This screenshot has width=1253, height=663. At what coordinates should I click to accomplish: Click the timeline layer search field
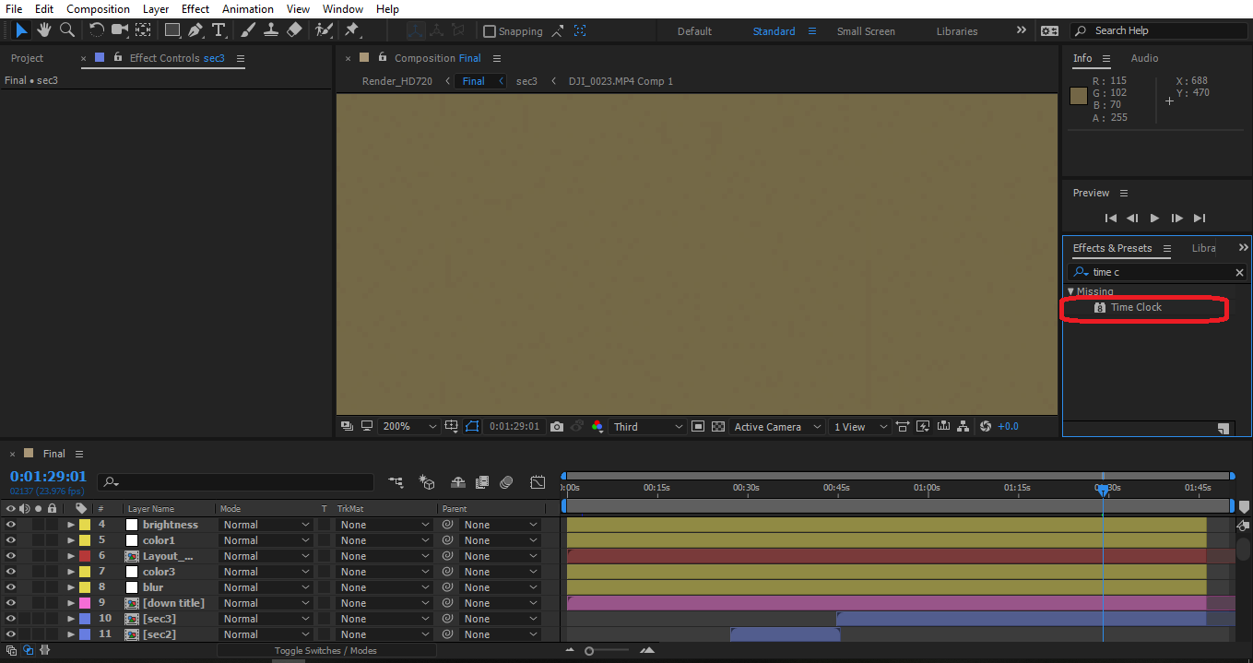coord(236,482)
